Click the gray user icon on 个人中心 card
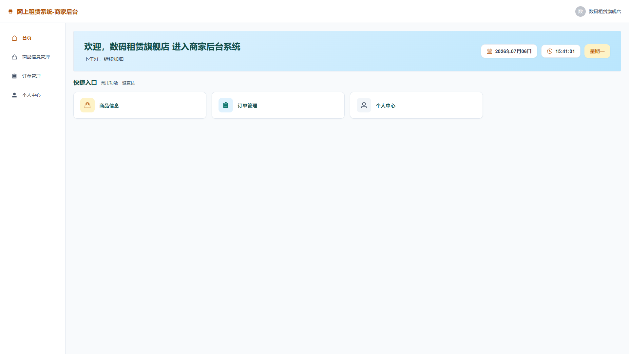629x354 pixels. click(x=364, y=105)
